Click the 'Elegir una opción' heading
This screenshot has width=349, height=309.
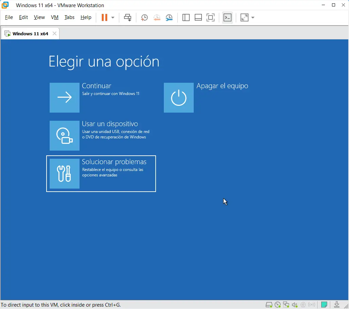coord(104,61)
